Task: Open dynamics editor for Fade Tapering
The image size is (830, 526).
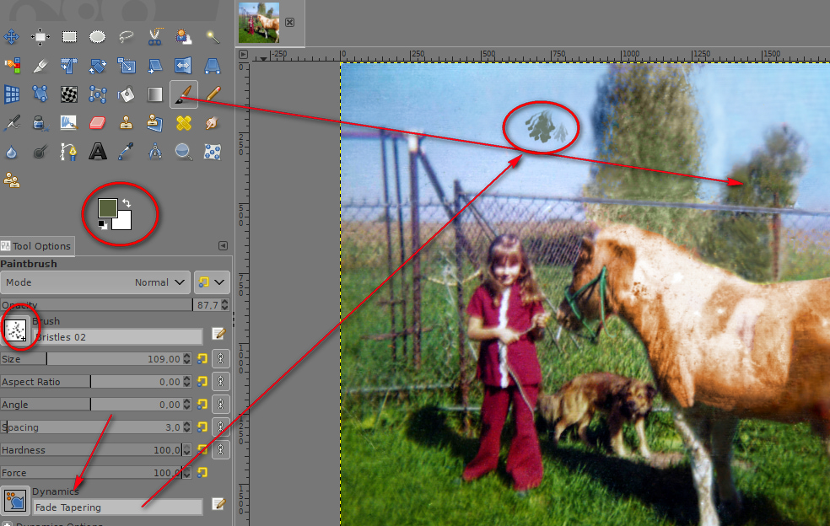Action: (218, 504)
